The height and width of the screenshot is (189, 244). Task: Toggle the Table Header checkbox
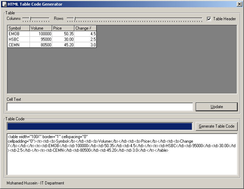(x=209, y=19)
